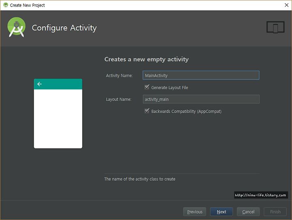
Task: Click the Configure Activity heading
Action: coord(64,28)
